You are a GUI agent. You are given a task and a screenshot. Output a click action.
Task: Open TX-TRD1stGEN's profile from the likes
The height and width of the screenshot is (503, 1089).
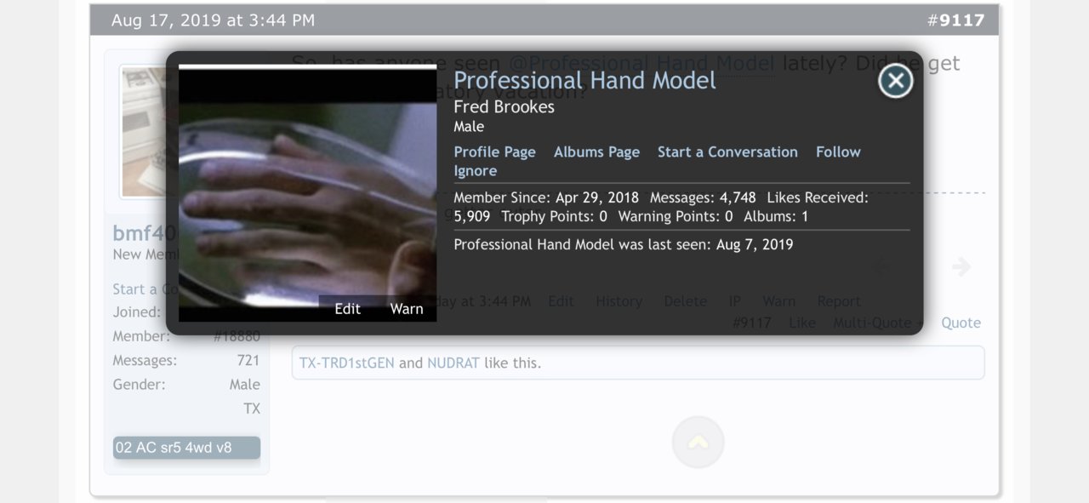pos(346,363)
